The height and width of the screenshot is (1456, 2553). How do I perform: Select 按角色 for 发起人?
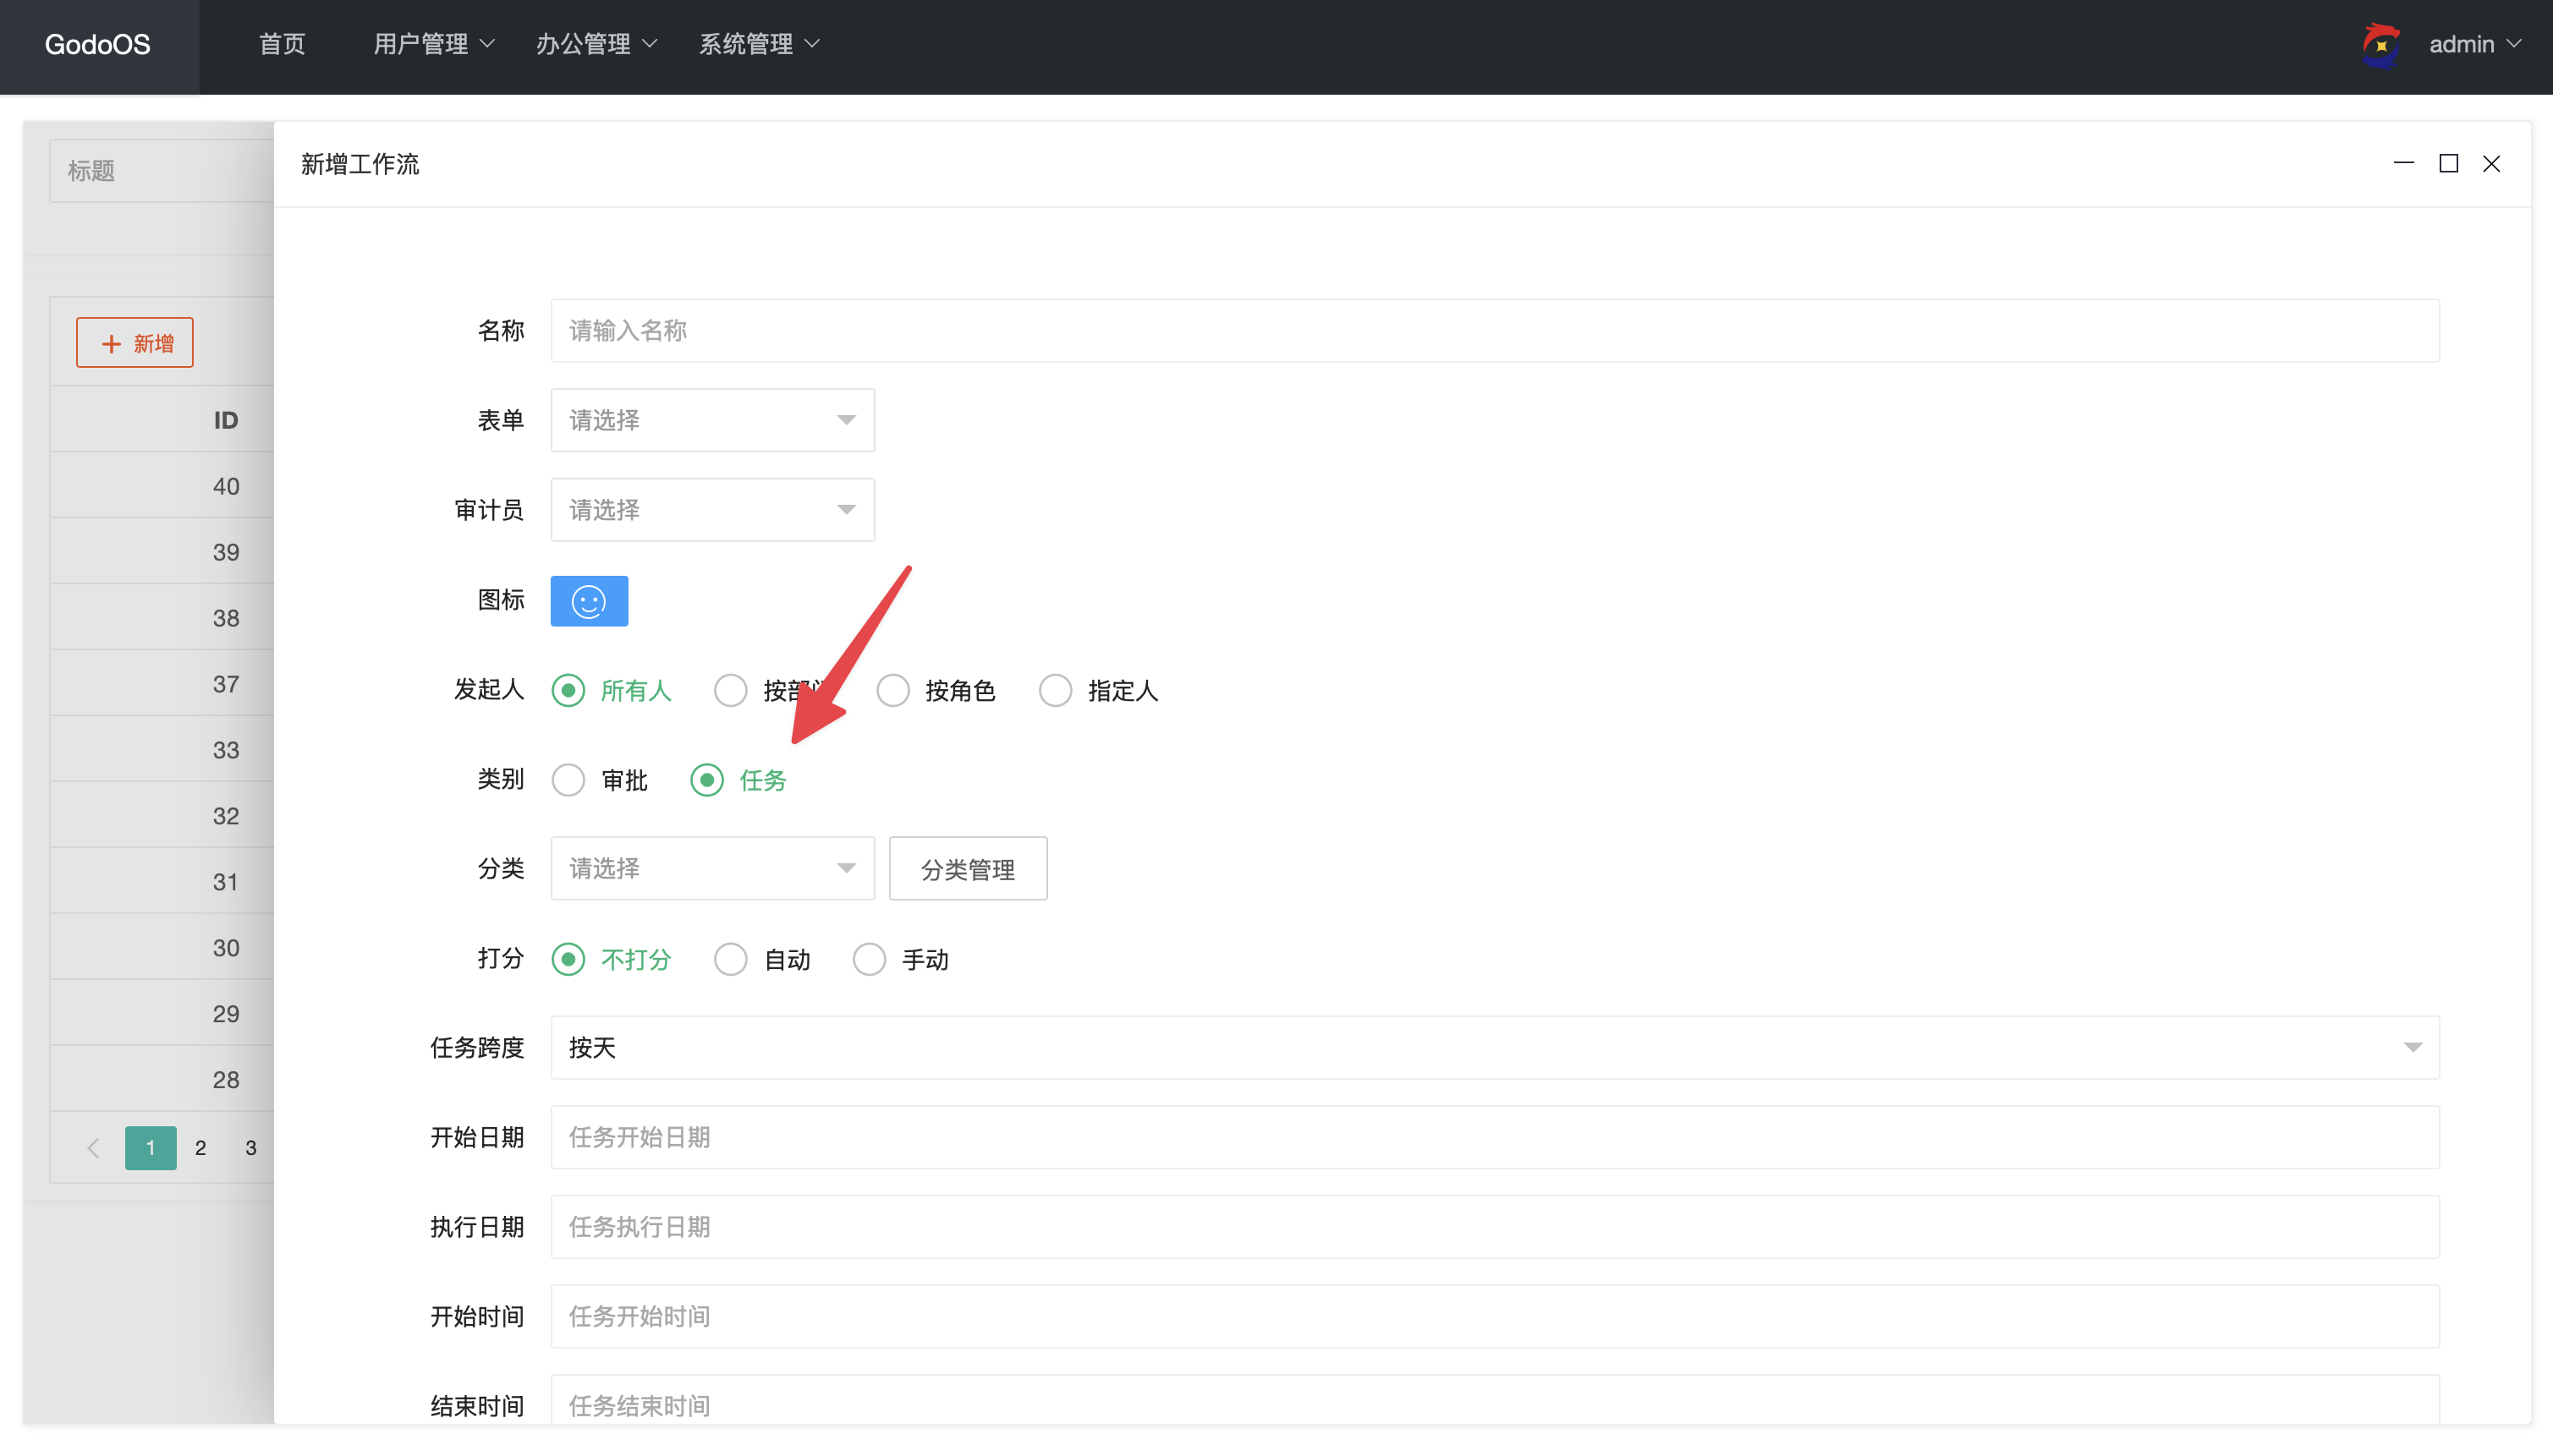pyautogui.click(x=892, y=691)
